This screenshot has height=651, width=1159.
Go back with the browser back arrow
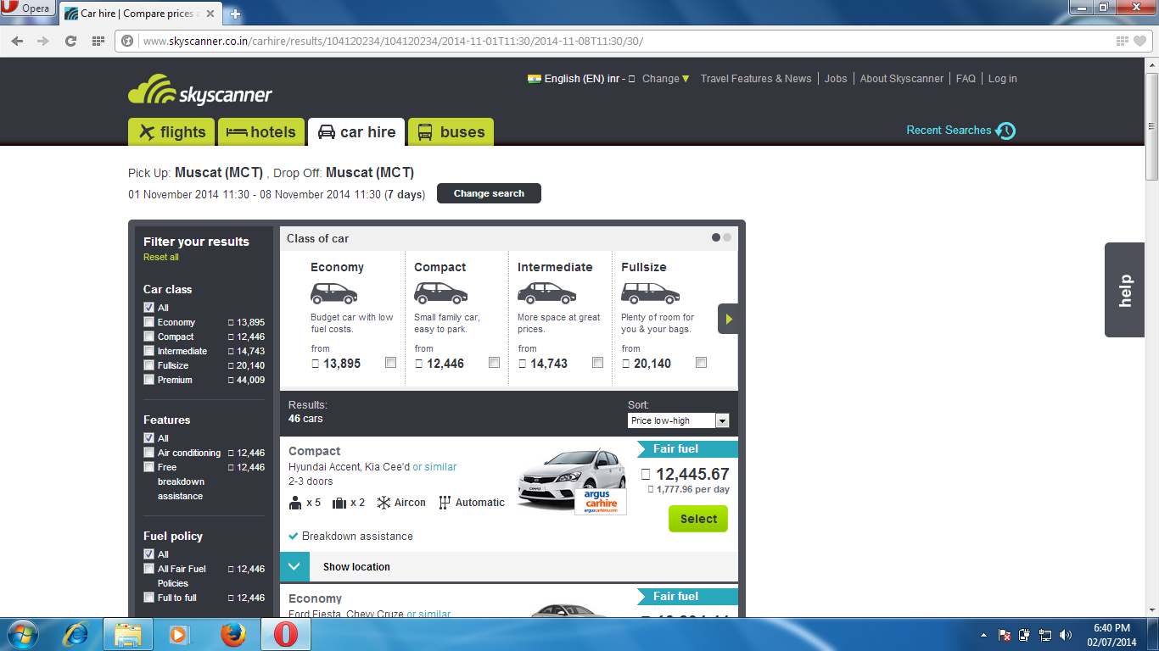[19, 41]
